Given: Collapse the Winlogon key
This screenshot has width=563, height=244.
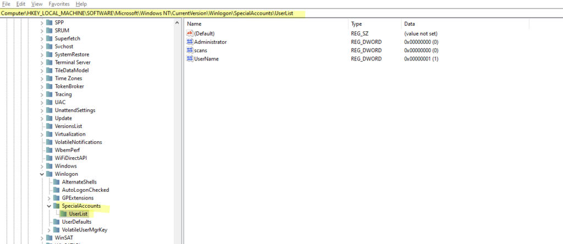Looking at the screenshot, I should [42, 174].
